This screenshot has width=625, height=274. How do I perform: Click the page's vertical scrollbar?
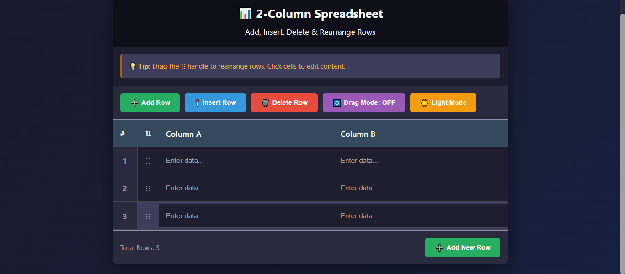click(622, 137)
